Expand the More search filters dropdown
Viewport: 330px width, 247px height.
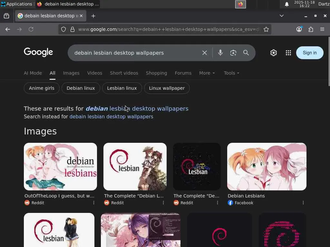click(x=207, y=73)
